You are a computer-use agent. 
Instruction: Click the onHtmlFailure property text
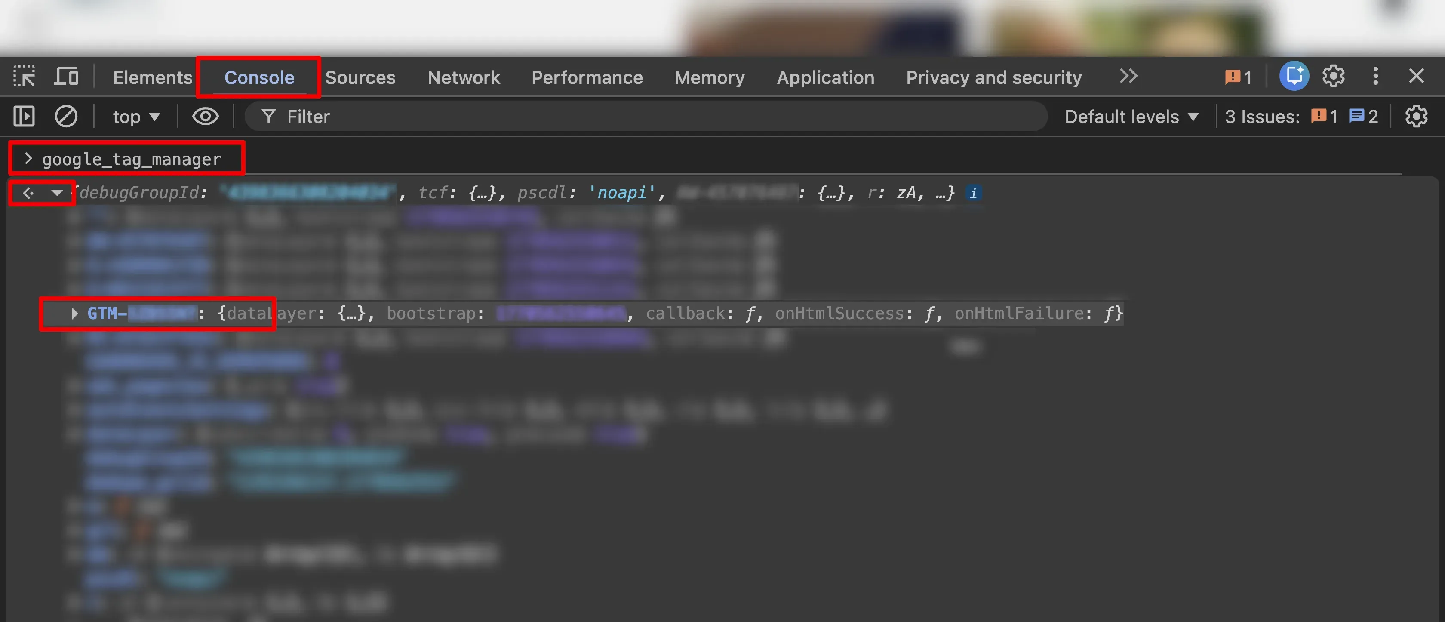pos(1019,314)
